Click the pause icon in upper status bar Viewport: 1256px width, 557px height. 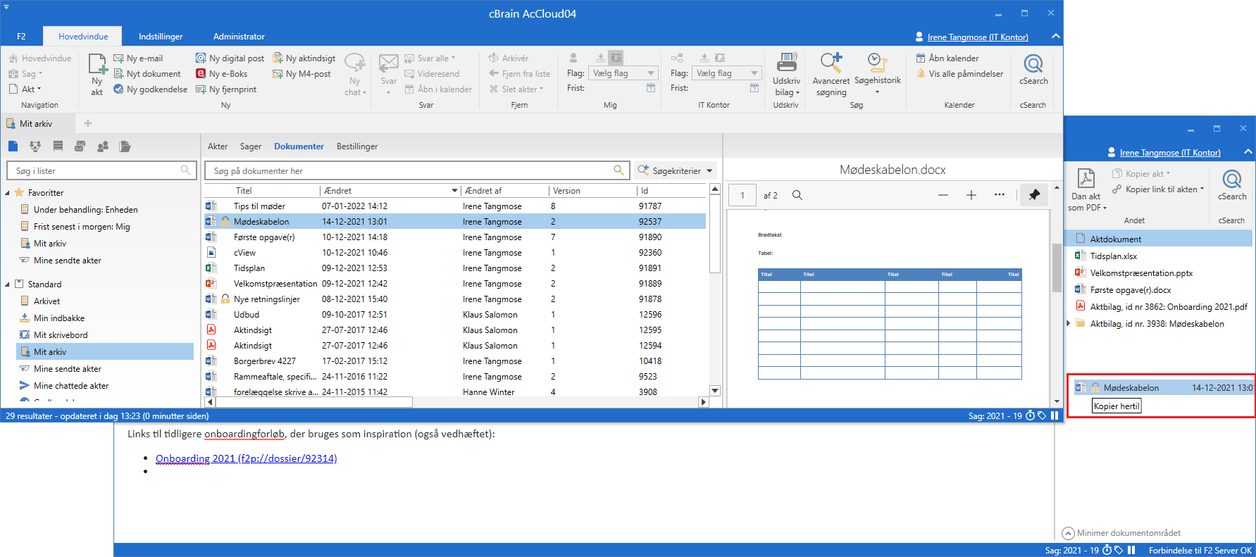pyautogui.click(x=1055, y=415)
